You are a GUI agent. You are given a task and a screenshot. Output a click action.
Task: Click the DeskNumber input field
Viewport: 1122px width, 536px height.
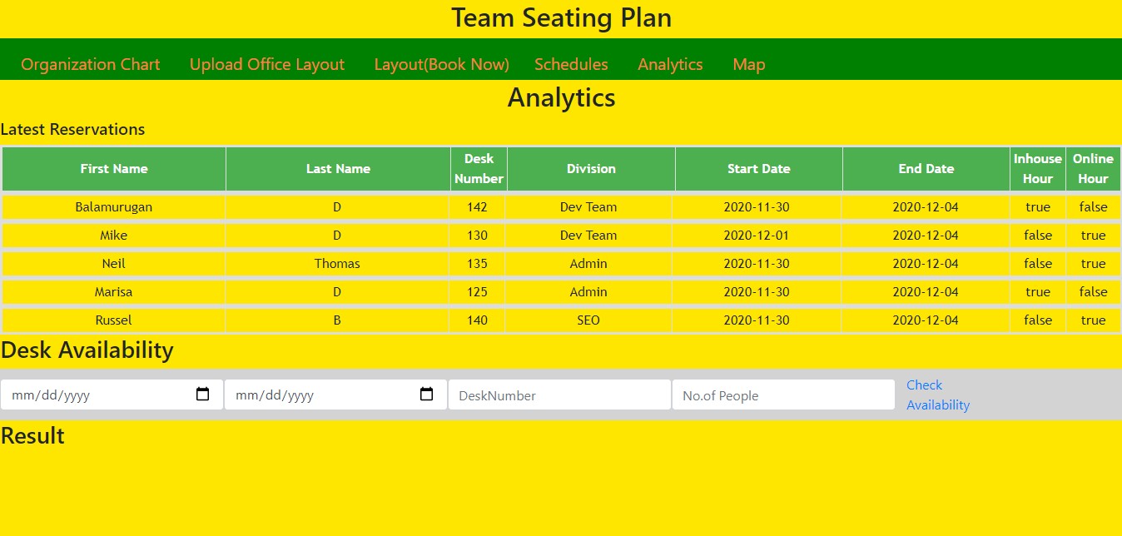pos(559,395)
